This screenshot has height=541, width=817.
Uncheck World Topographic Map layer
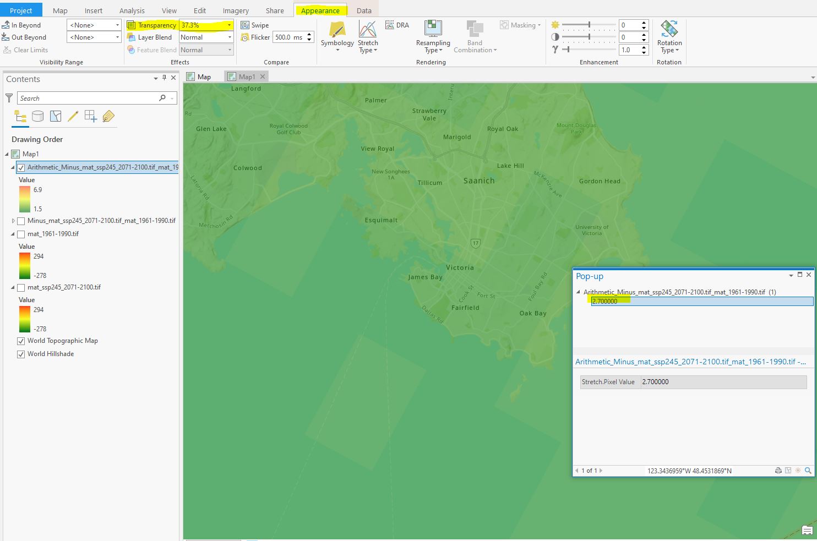coord(21,341)
